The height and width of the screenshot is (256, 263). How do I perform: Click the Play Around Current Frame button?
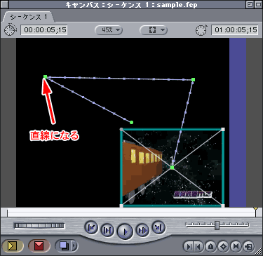[142, 231]
